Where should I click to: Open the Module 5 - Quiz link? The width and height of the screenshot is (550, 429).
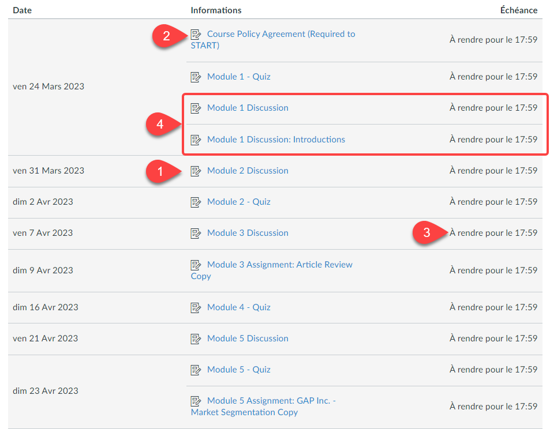[238, 370]
